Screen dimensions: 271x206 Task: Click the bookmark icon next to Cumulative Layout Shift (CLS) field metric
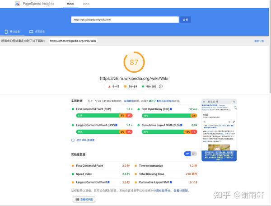(x=181, y=125)
